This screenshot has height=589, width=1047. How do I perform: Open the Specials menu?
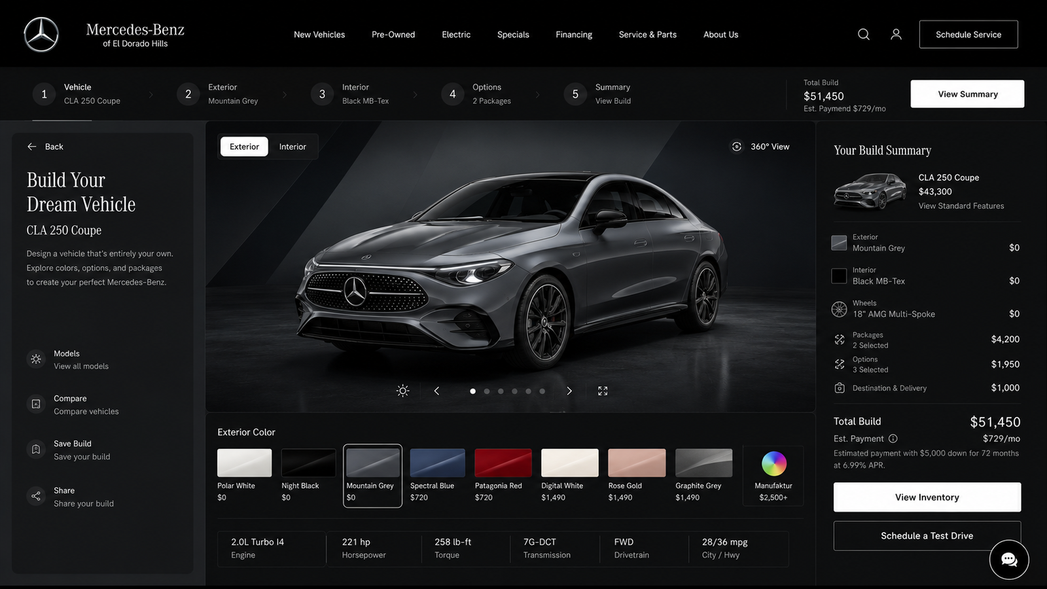coord(513,35)
